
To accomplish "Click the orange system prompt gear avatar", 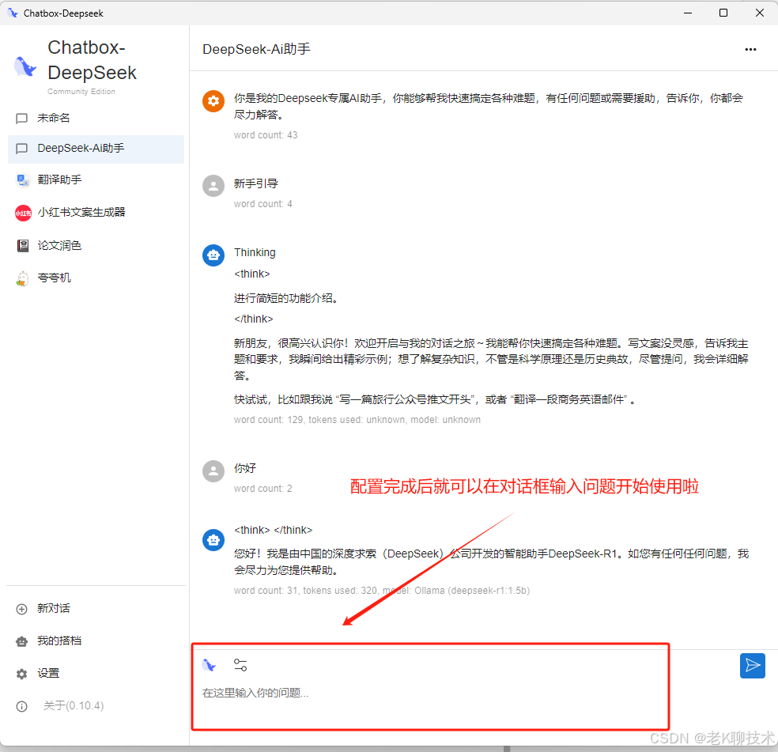I will (x=213, y=101).
